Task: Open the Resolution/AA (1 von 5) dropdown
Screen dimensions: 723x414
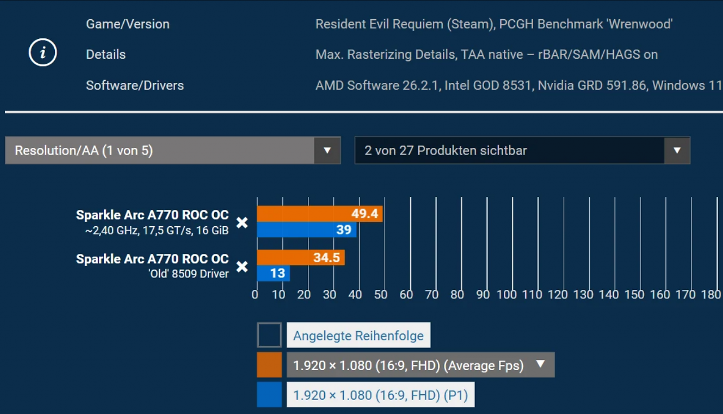Action: (173, 151)
